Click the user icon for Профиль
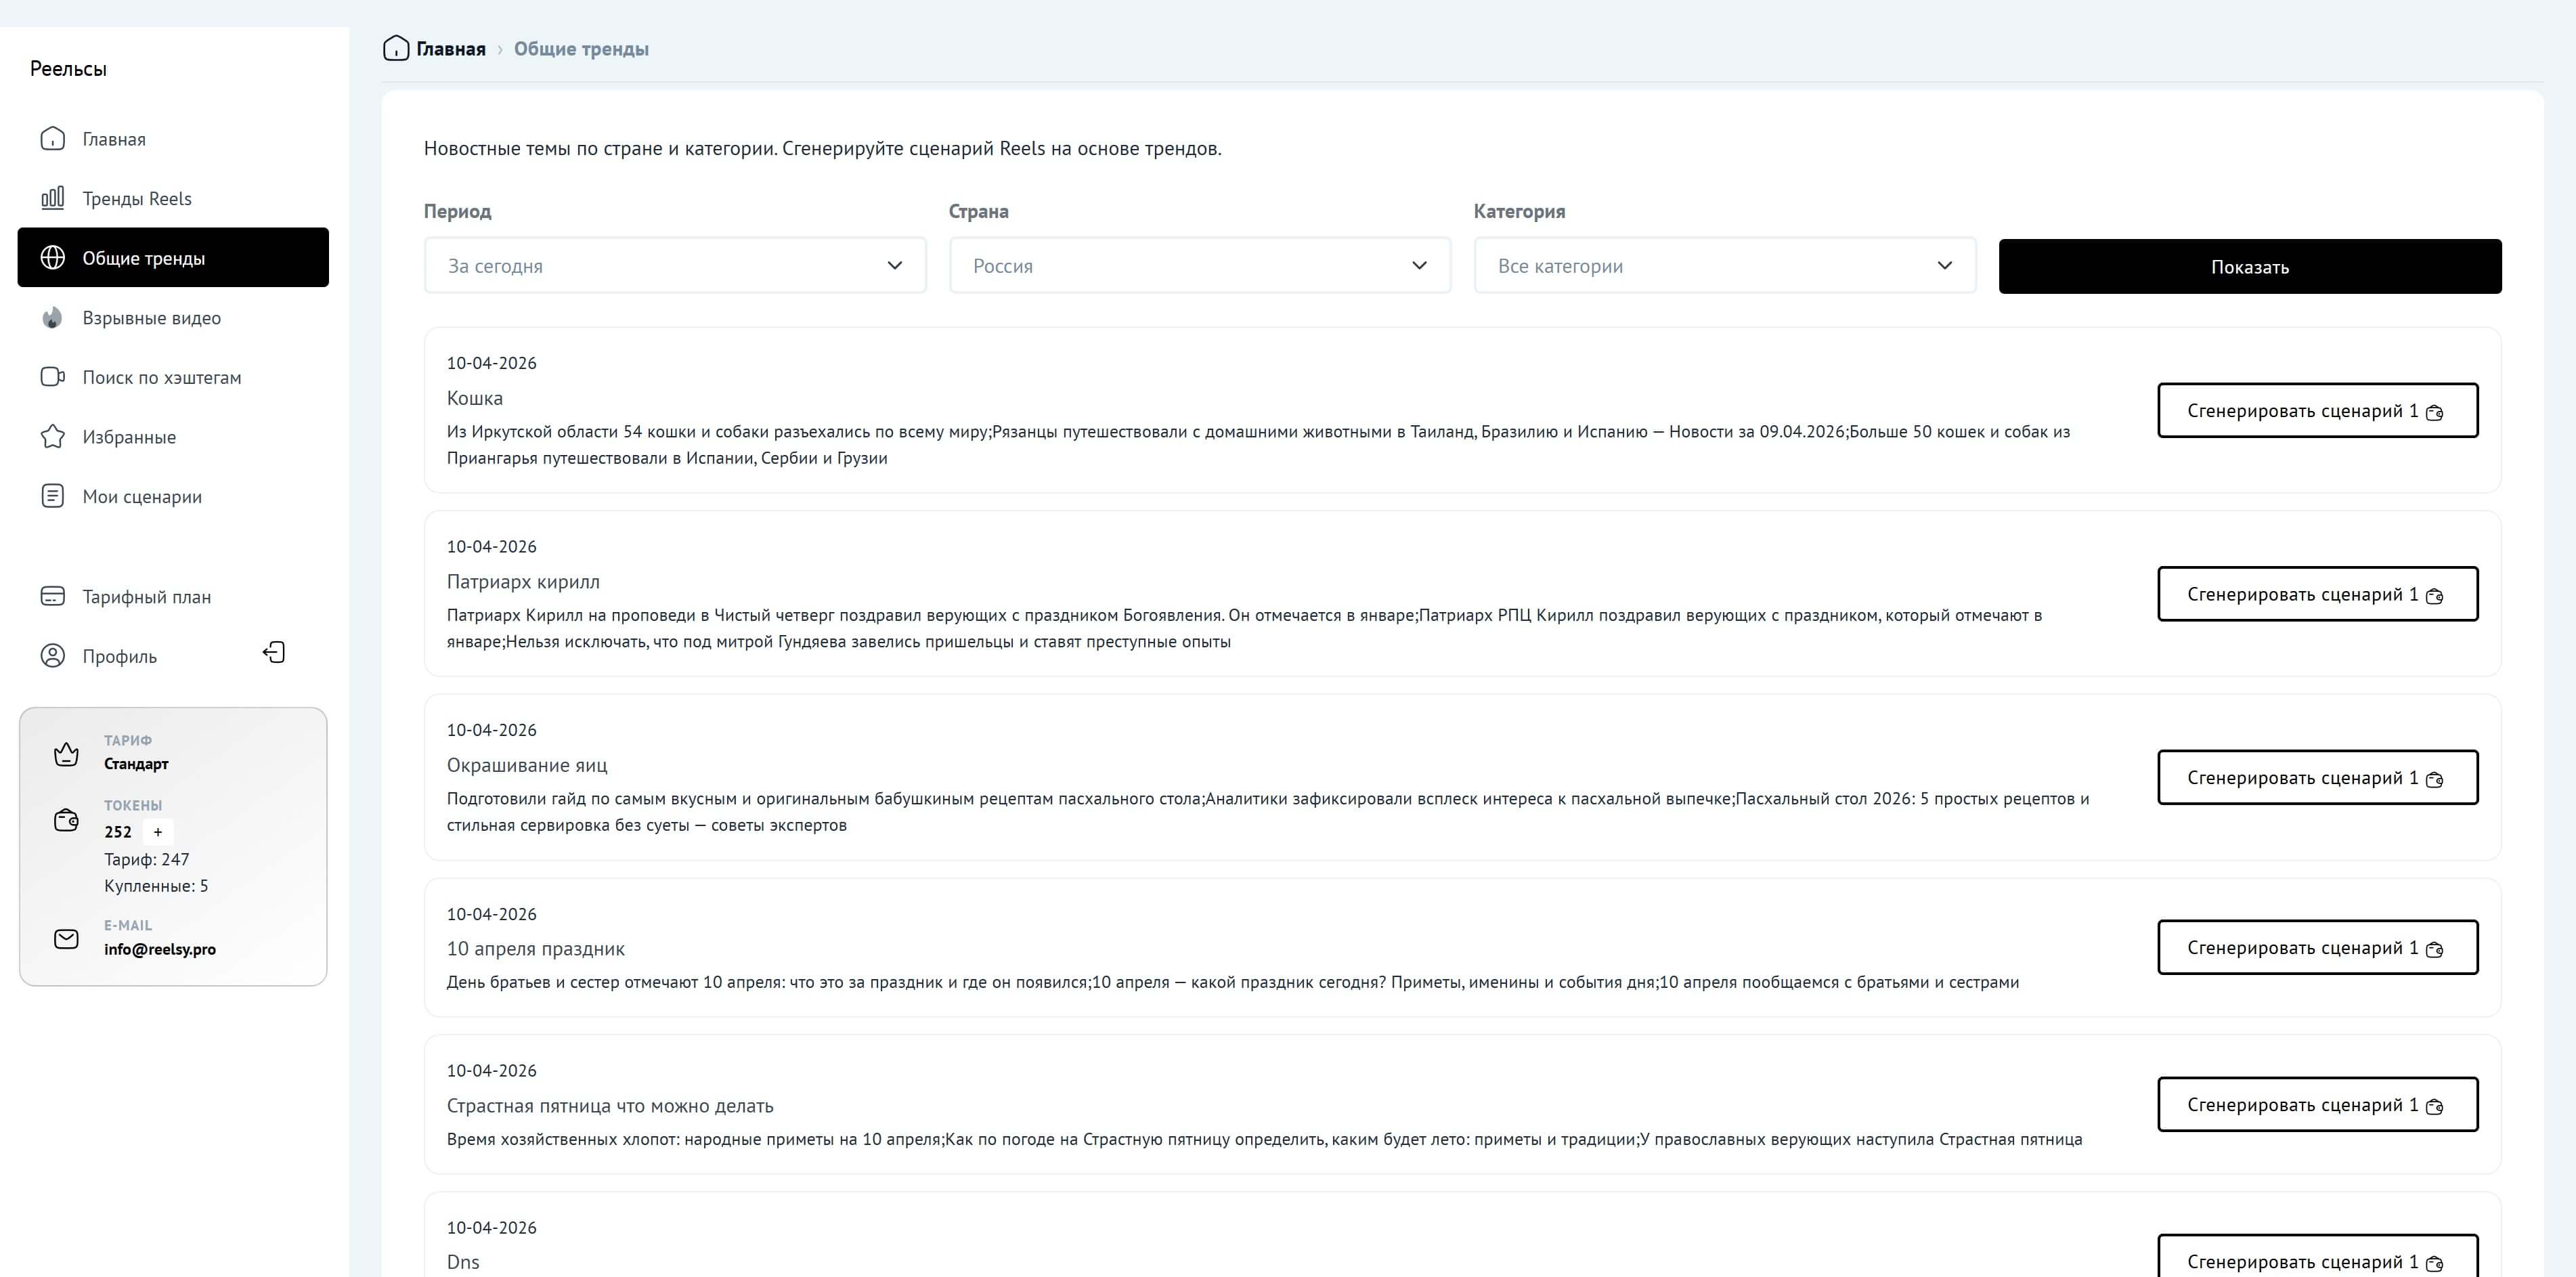Image resolution: width=2576 pixels, height=1277 pixels. click(52, 656)
